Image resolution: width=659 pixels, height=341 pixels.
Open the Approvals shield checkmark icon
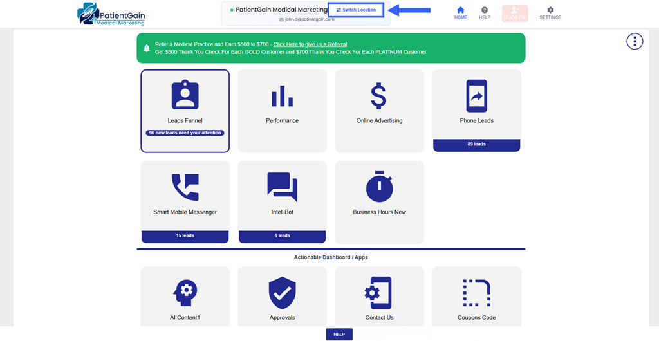282,293
